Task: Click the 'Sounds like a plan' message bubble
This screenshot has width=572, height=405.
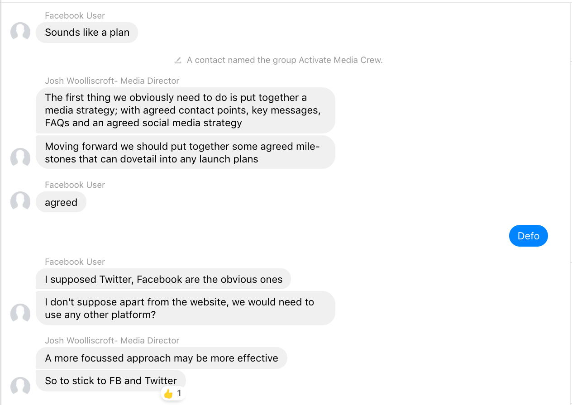Action: coord(87,33)
